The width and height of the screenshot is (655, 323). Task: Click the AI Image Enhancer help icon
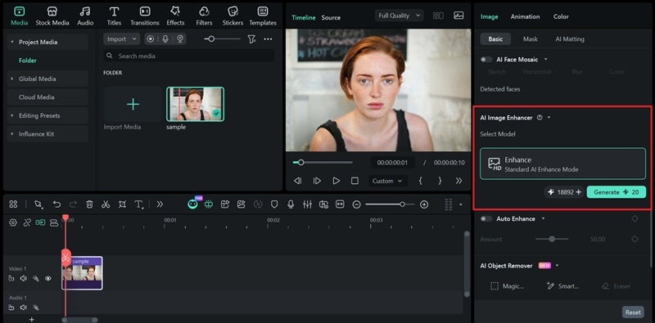540,118
